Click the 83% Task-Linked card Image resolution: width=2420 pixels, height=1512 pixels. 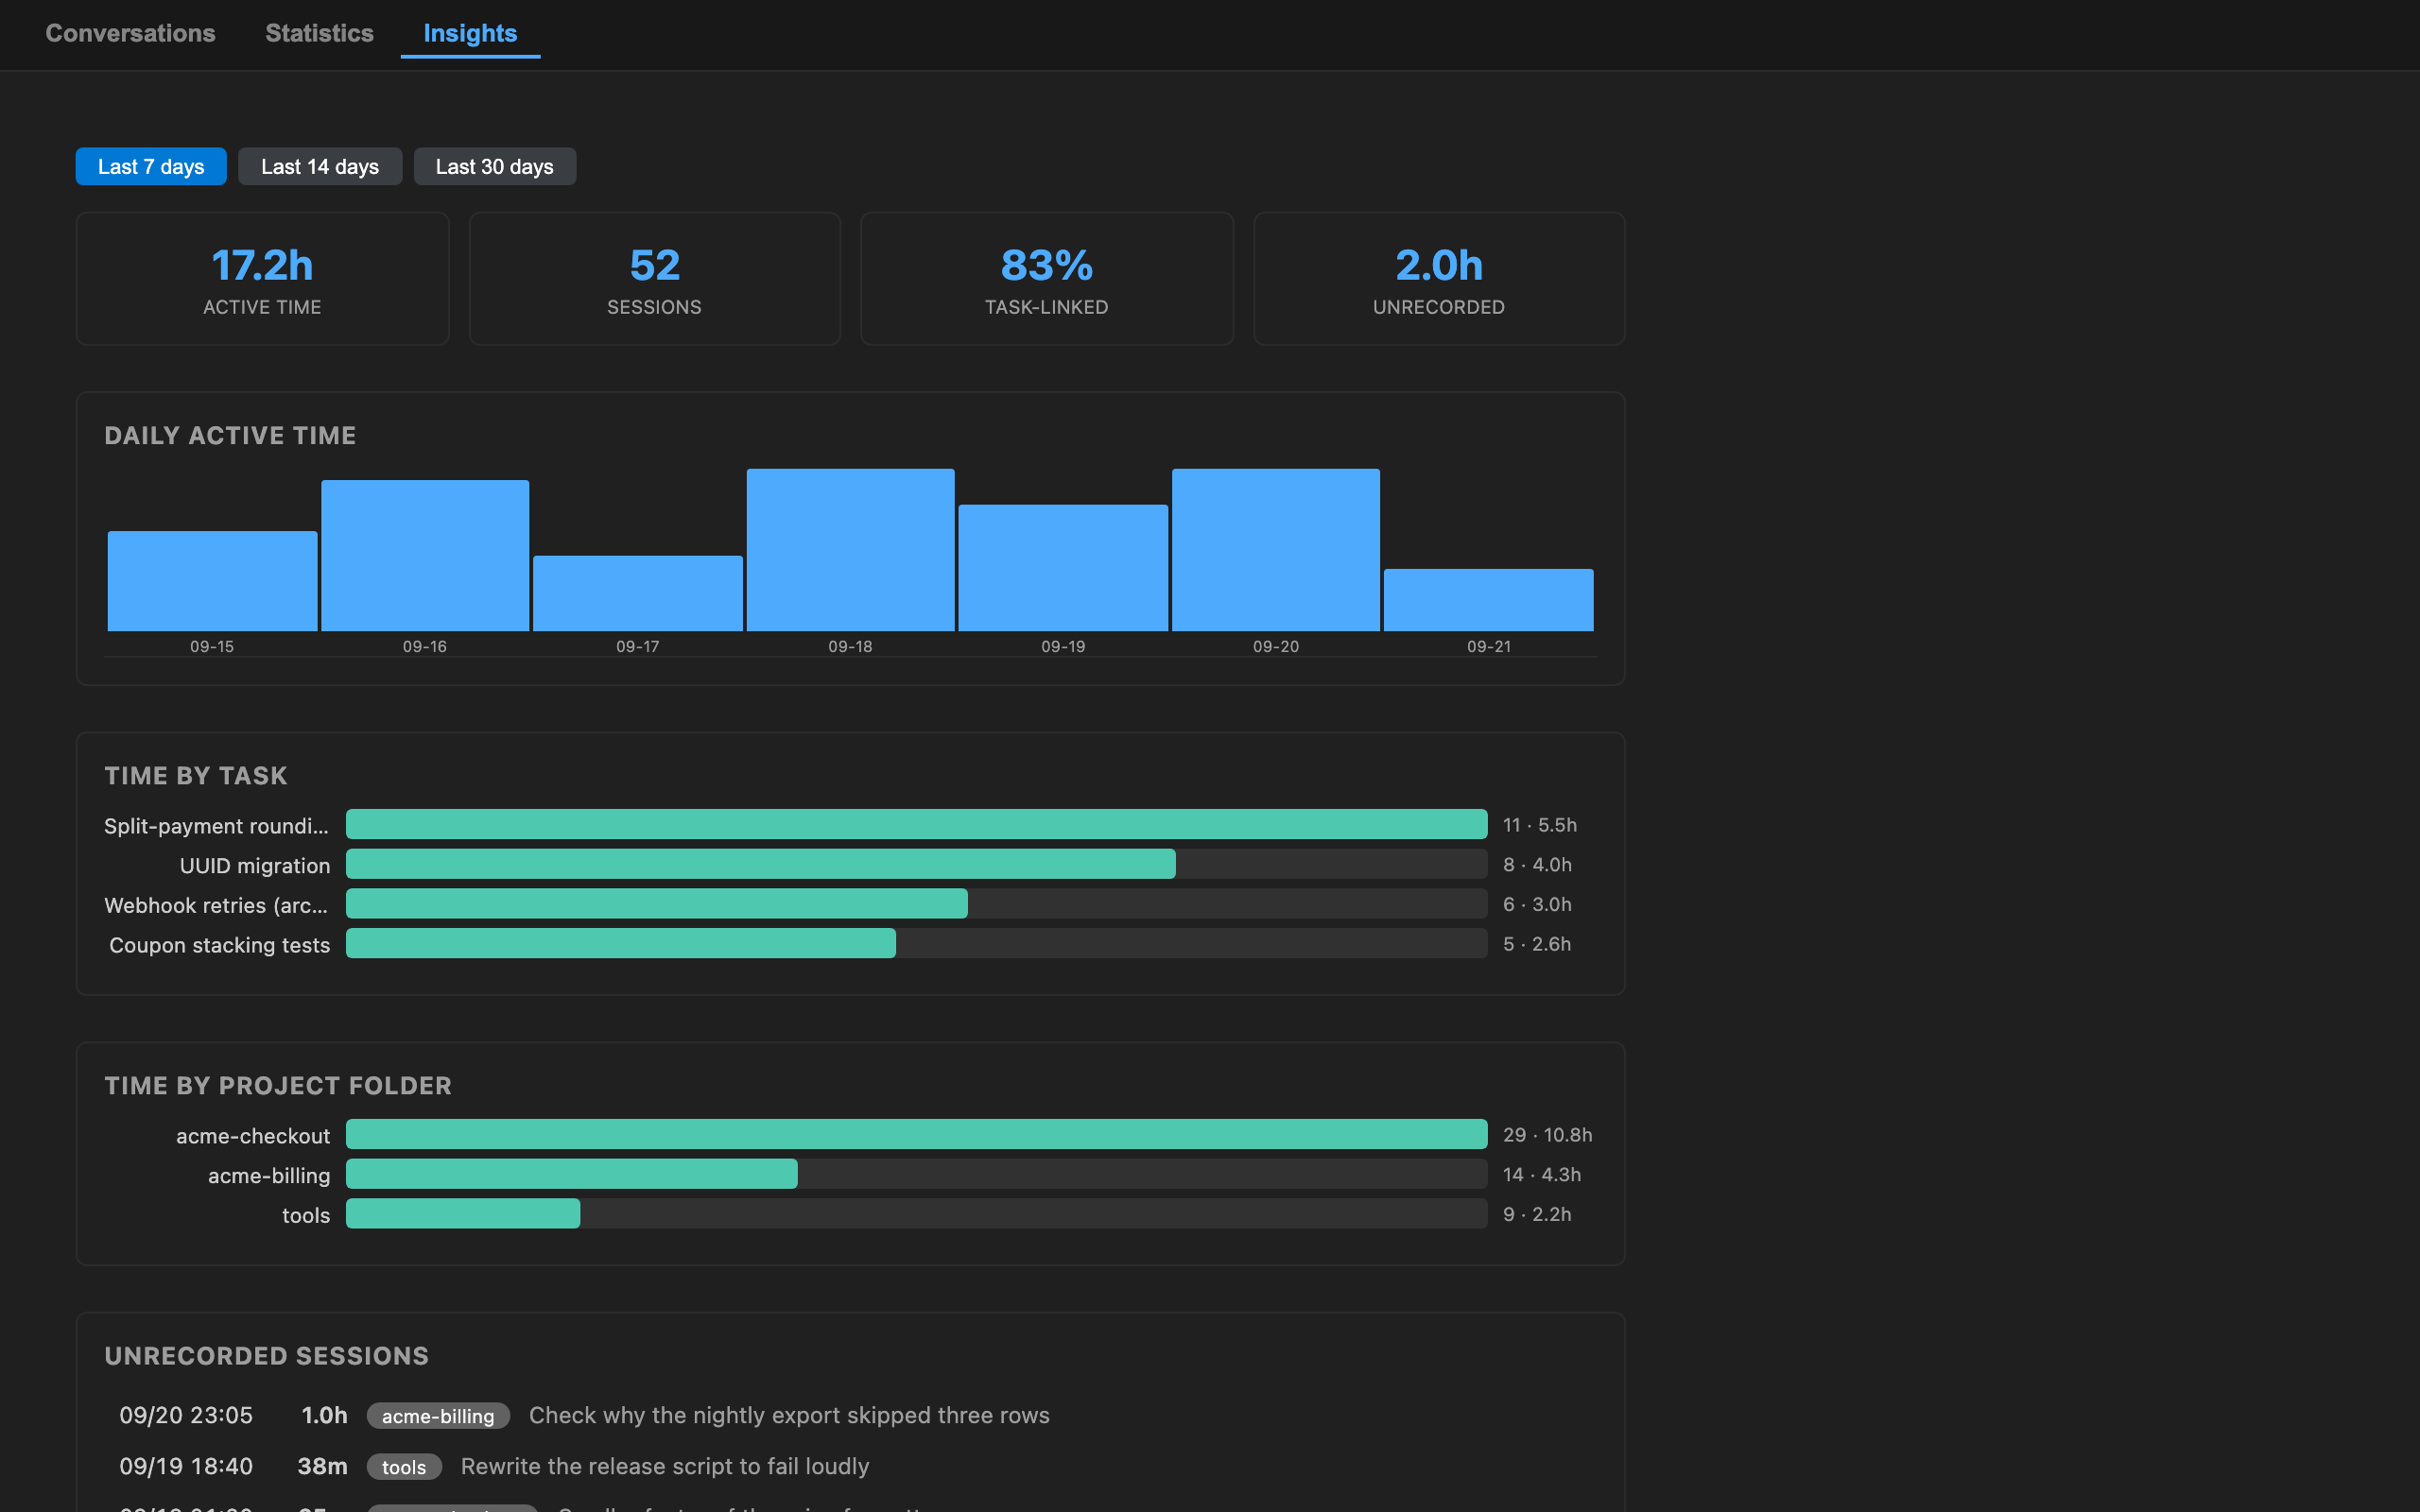[x=1047, y=278]
